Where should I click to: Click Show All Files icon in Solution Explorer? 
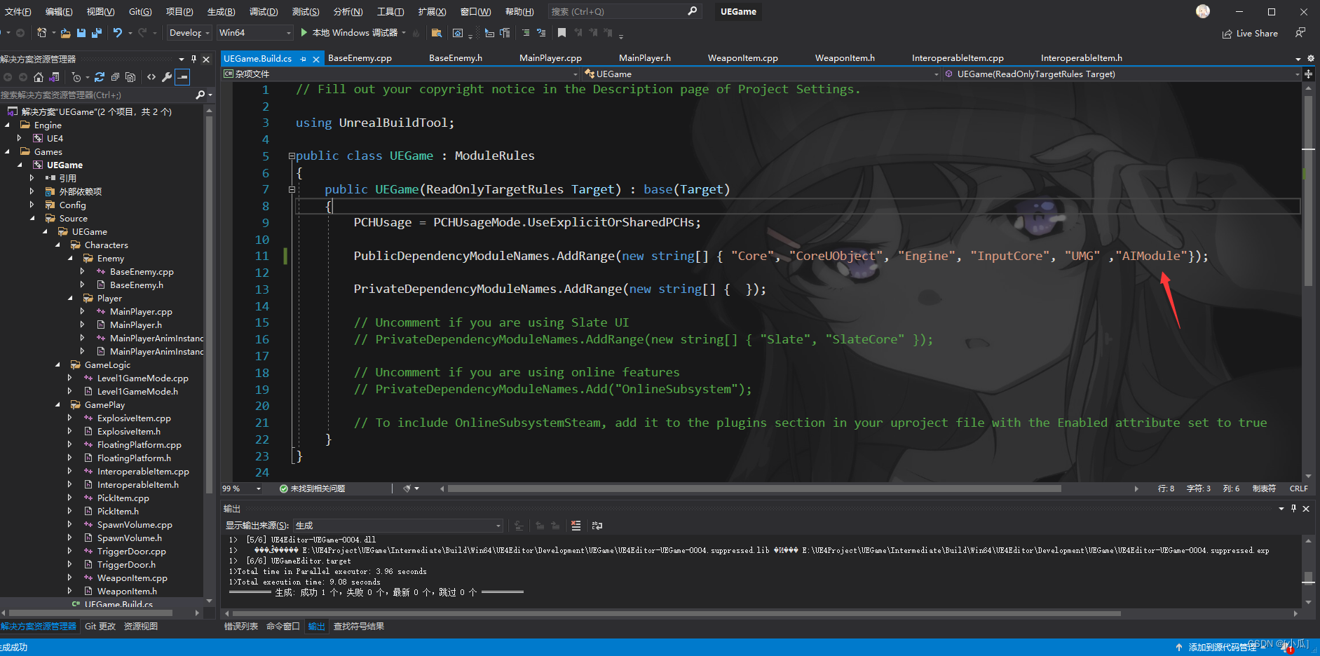130,77
